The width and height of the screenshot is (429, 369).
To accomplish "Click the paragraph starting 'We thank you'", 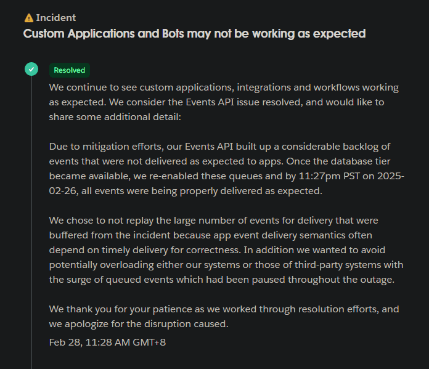I will (x=223, y=317).
